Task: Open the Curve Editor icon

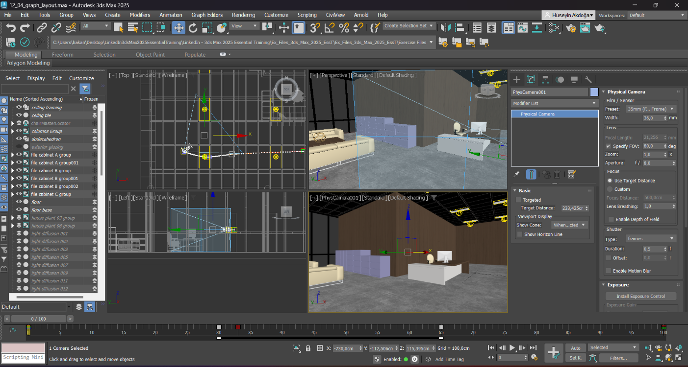Action: [522, 27]
